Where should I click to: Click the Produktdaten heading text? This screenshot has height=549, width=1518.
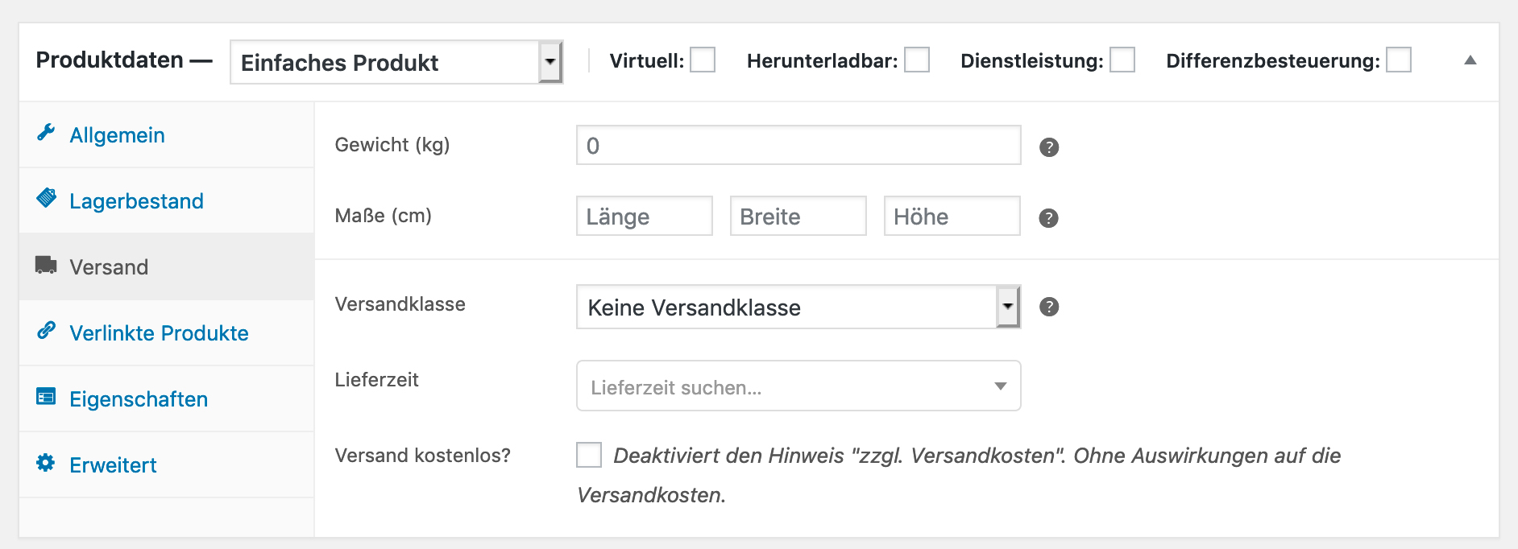tap(110, 60)
